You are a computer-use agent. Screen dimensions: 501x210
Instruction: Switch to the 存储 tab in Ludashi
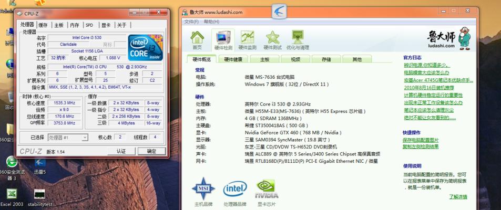[x=326, y=59]
